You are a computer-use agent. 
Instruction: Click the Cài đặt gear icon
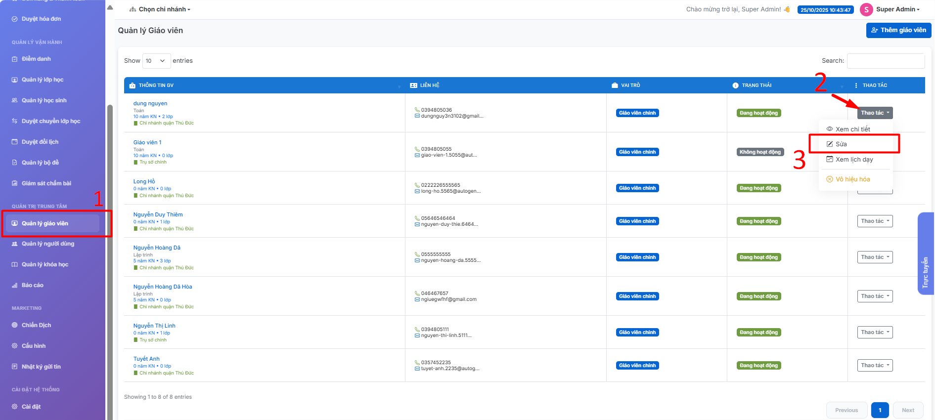click(x=15, y=407)
